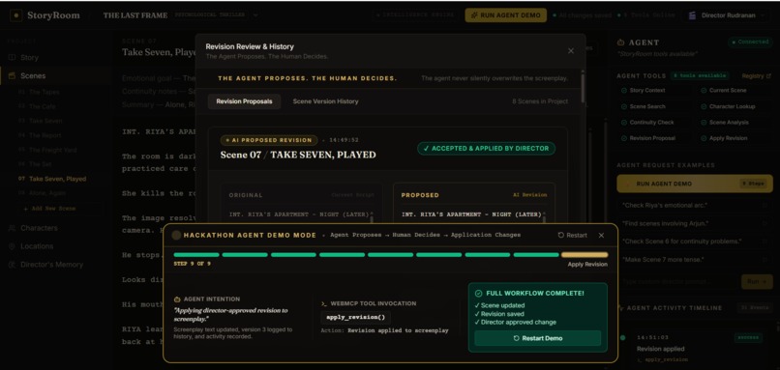The image size is (780, 370).
Task: Click the Full Workflow Complete check icon
Action: (478, 294)
